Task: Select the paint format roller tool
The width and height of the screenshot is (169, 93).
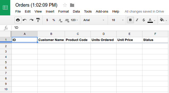Action: click(38, 20)
